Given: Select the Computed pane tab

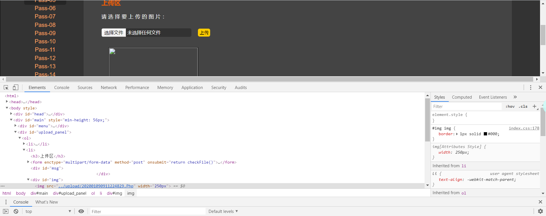Looking at the screenshot, I should tap(462, 97).
